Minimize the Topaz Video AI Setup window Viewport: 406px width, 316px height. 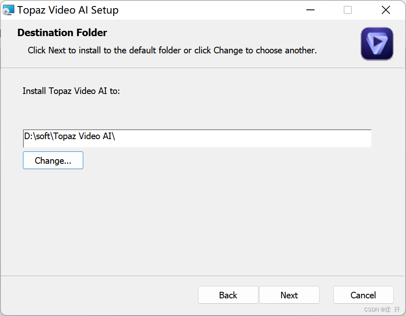pos(310,10)
